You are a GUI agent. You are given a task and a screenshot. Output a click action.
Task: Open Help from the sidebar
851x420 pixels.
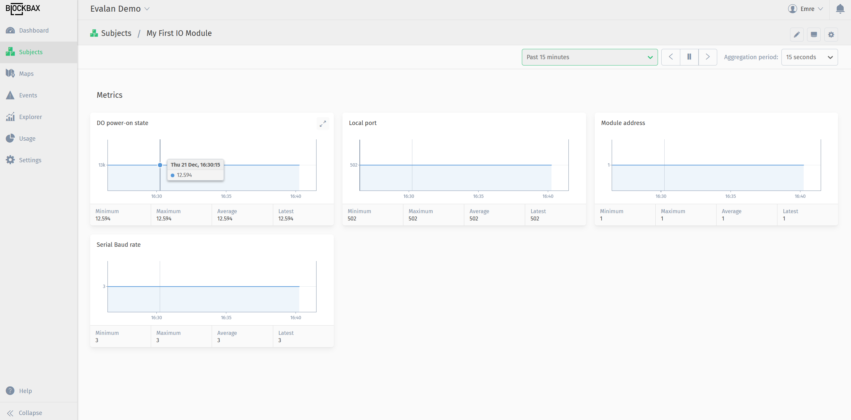coord(25,391)
